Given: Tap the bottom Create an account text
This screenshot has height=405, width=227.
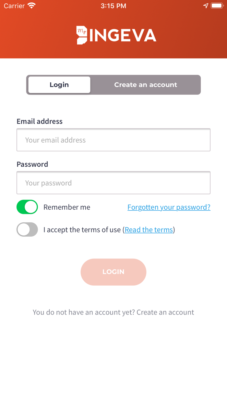Looking at the screenshot, I should (x=165, y=312).
